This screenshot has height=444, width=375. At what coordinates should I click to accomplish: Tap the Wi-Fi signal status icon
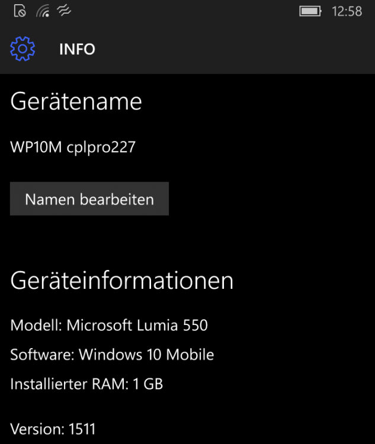[43, 11]
